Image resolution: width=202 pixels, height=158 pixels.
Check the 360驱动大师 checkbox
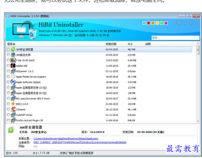[9, 55]
